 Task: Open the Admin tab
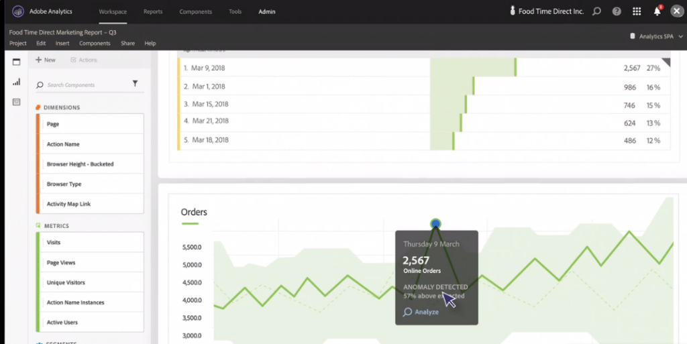click(267, 12)
